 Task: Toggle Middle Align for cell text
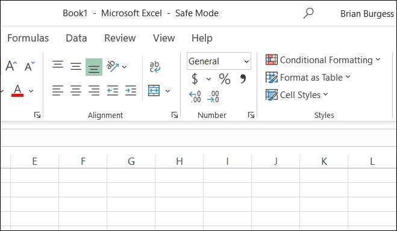[76, 67]
